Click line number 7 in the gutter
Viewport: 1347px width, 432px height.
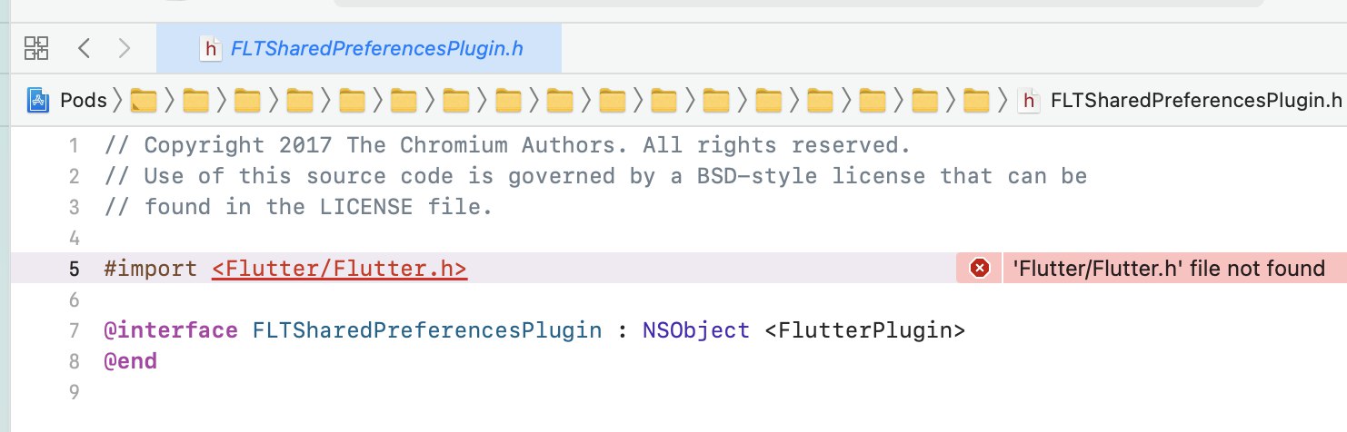(74, 330)
